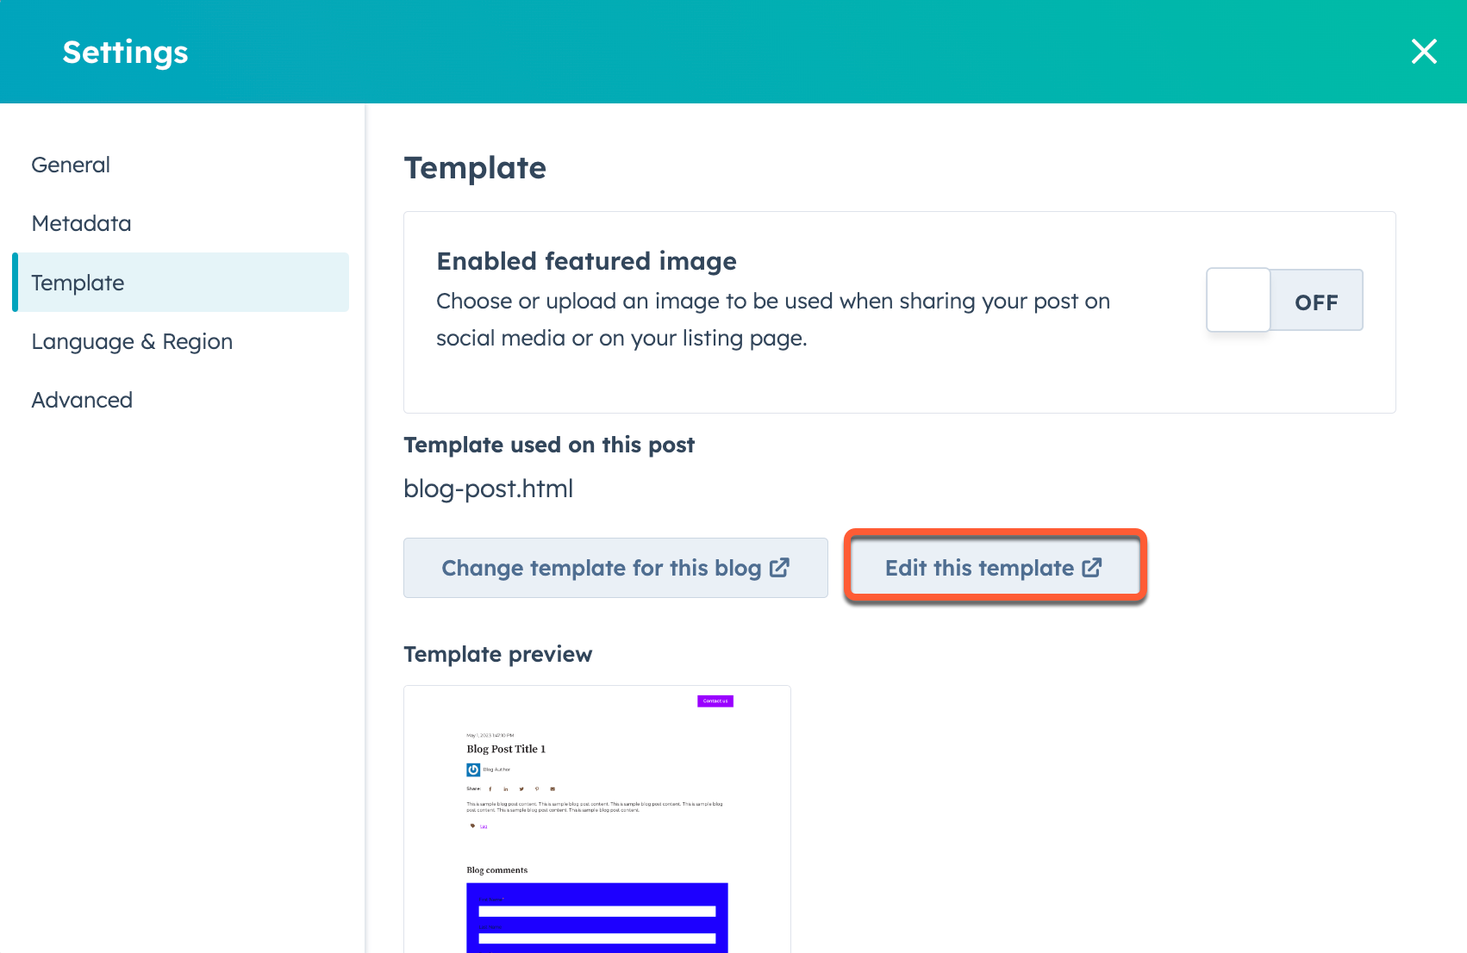Click the Twitter share icon in the preview

[521, 788]
